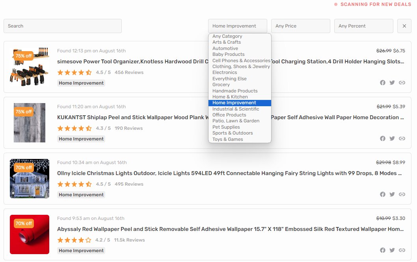
Task: Click the $6.75 sale price
Action: click(x=399, y=51)
